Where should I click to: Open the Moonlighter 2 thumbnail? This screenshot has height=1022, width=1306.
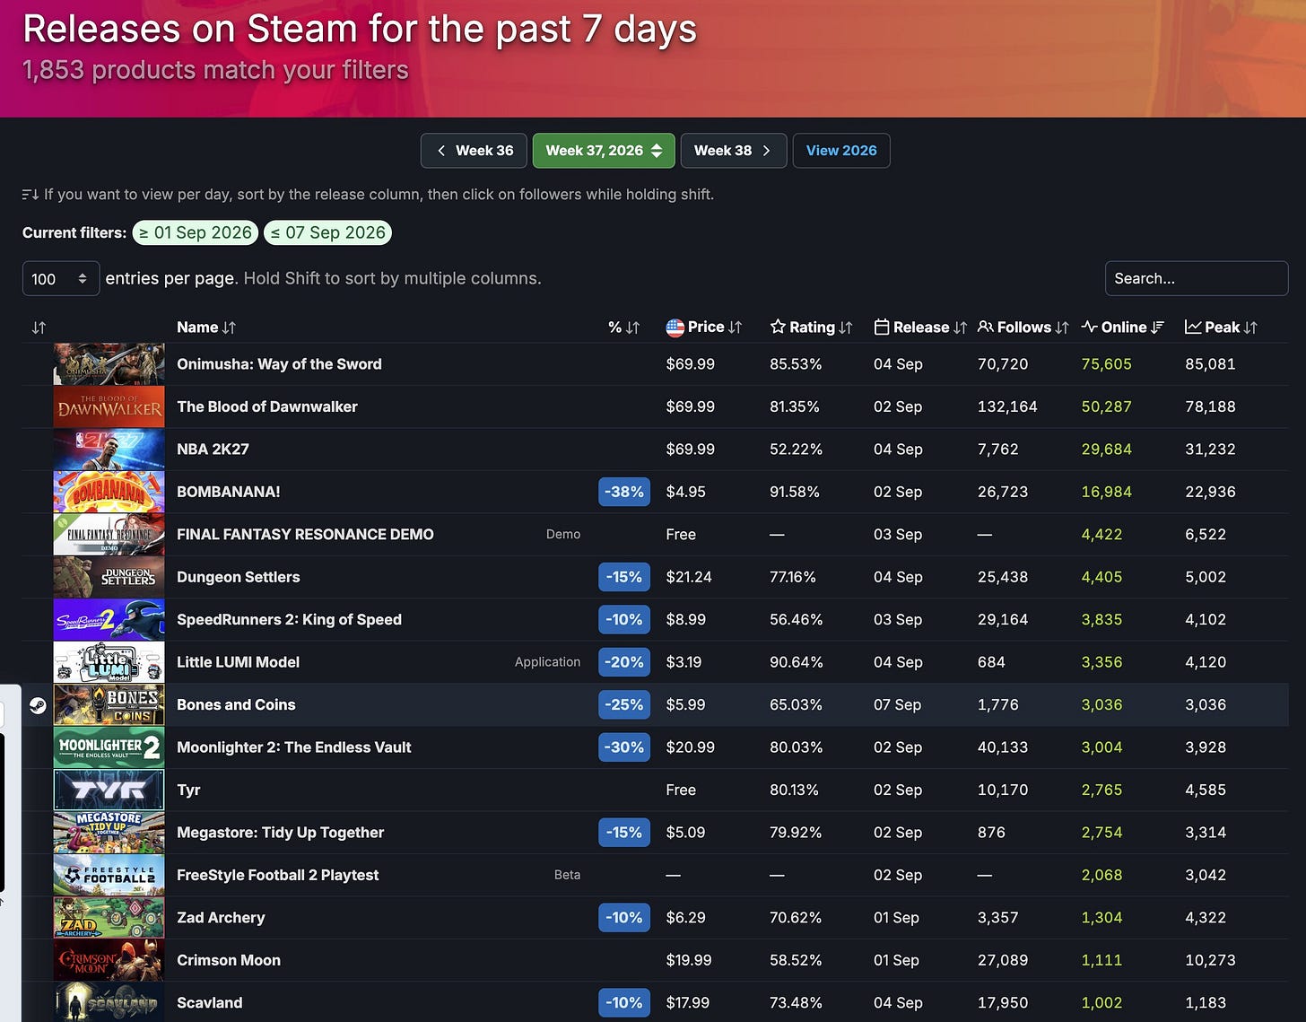109,748
